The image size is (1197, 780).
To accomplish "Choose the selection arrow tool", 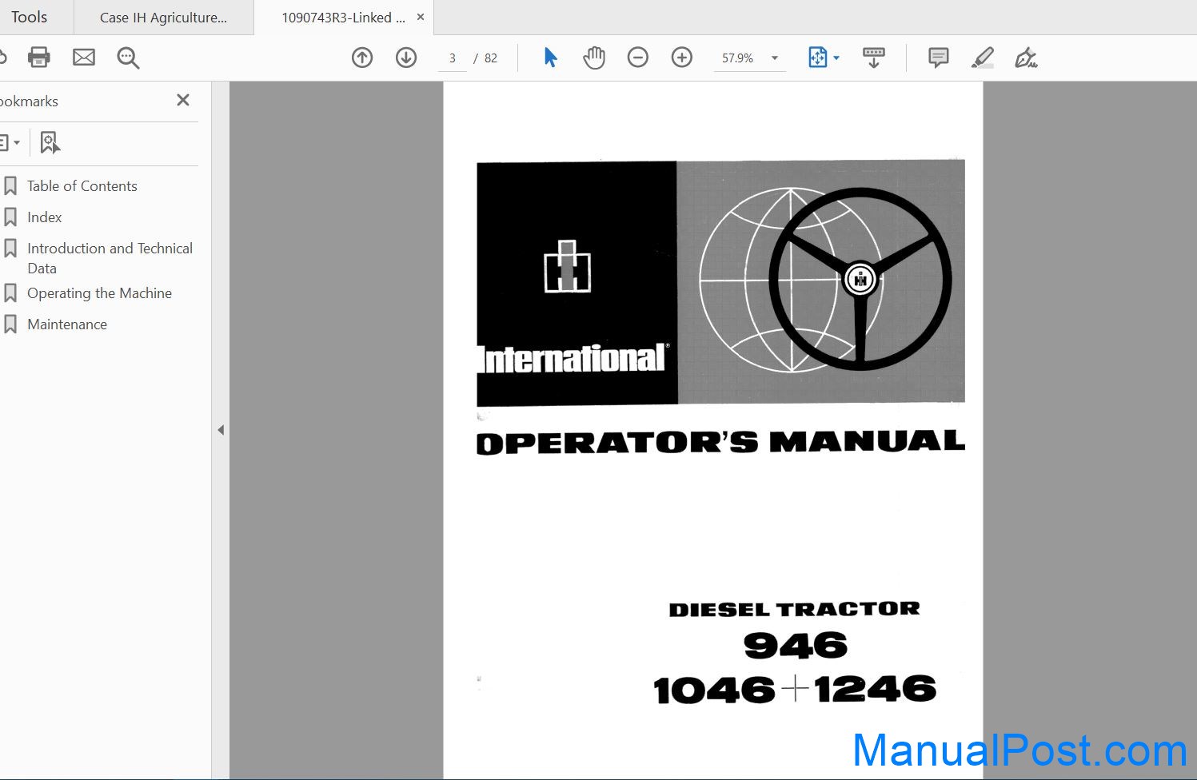I will click(x=550, y=58).
